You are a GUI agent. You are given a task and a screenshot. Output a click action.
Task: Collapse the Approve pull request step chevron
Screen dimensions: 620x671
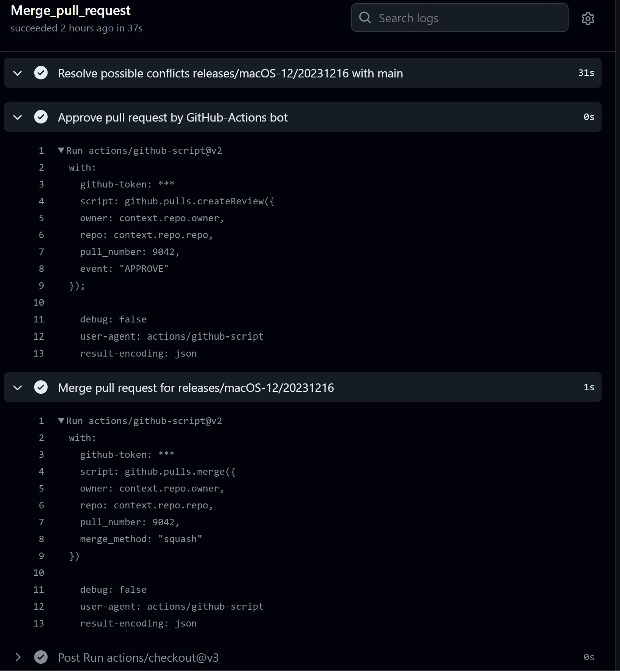pos(18,117)
